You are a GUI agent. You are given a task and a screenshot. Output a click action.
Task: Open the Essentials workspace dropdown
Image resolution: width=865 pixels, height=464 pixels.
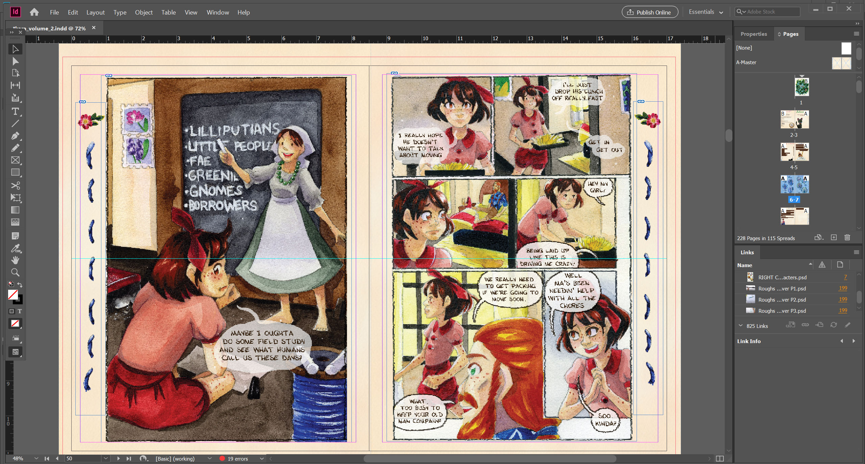pos(706,12)
